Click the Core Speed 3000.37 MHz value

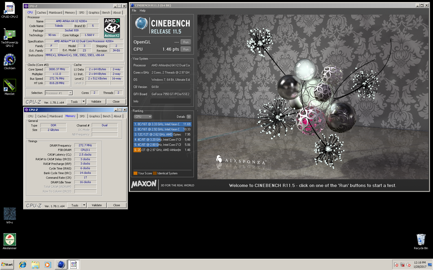(x=57, y=69)
